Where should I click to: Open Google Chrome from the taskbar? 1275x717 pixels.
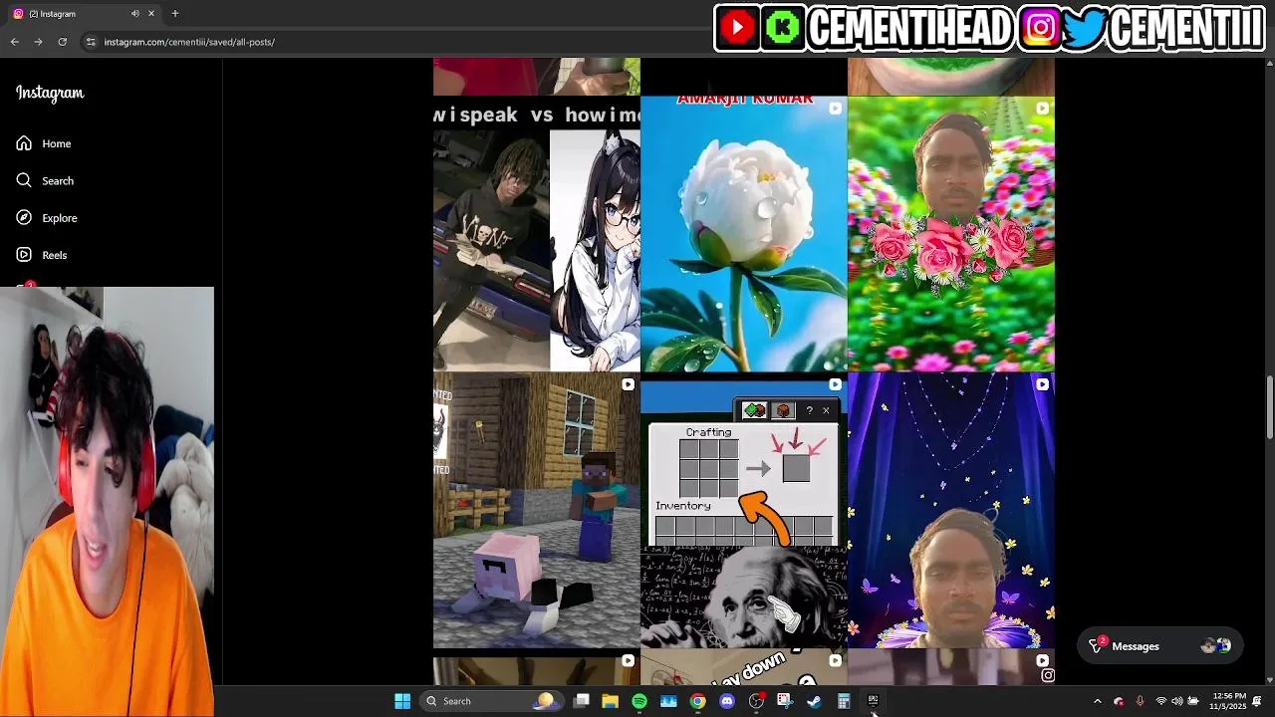[698, 701]
